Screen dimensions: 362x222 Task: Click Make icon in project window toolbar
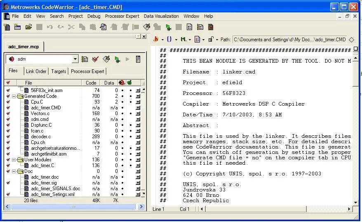106,59
